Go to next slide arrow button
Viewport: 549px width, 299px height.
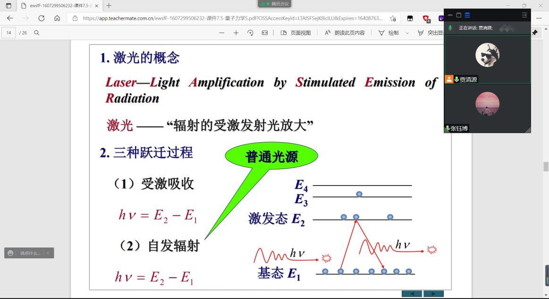coord(433,294)
